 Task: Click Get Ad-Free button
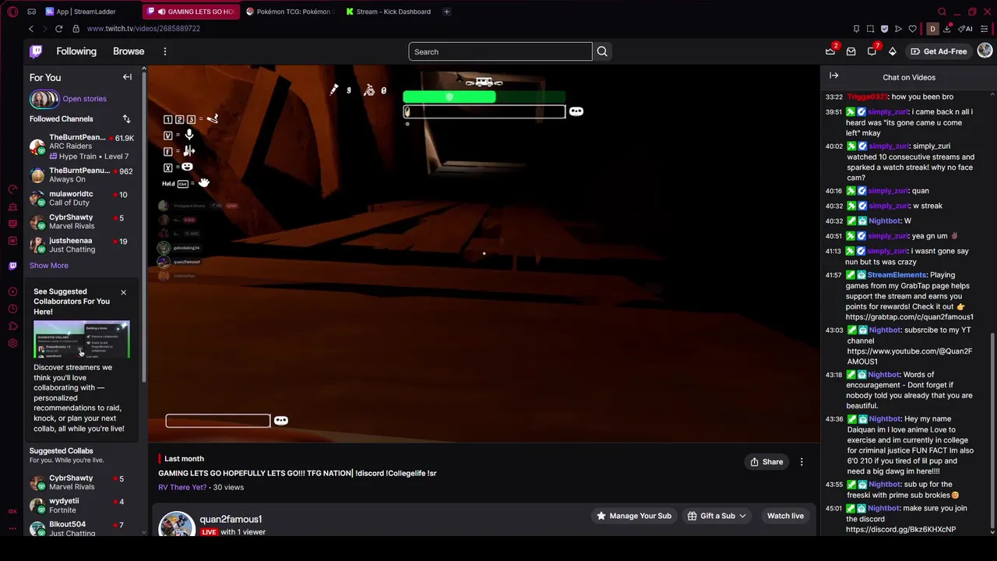click(939, 51)
